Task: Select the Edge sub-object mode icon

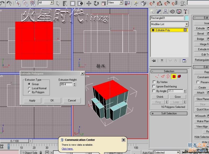Action: [x=163, y=76]
